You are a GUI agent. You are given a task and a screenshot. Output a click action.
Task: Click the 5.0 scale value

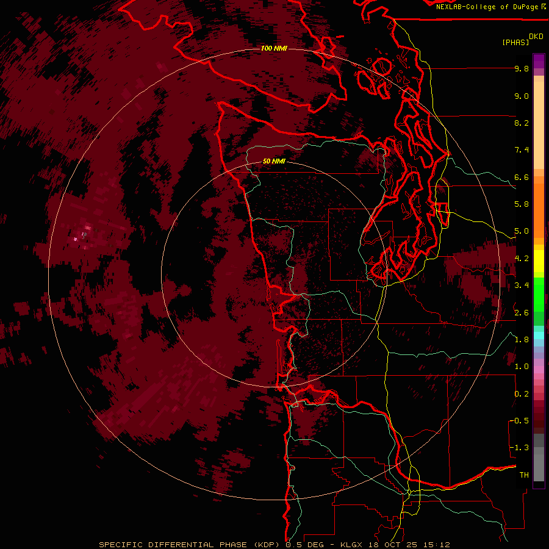522,231
